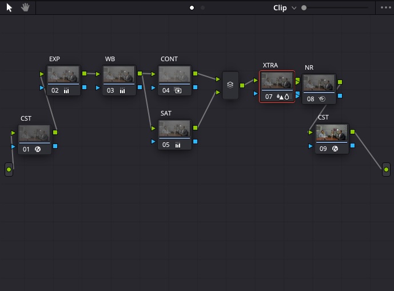Click node 05 green RGB input triangle
The width and height of the screenshot is (394, 291).
[x=153, y=129]
